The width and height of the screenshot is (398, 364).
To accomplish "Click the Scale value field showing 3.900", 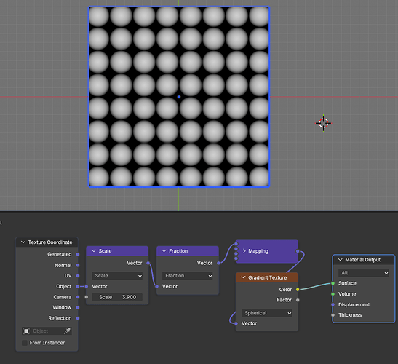I will point(117,297).
